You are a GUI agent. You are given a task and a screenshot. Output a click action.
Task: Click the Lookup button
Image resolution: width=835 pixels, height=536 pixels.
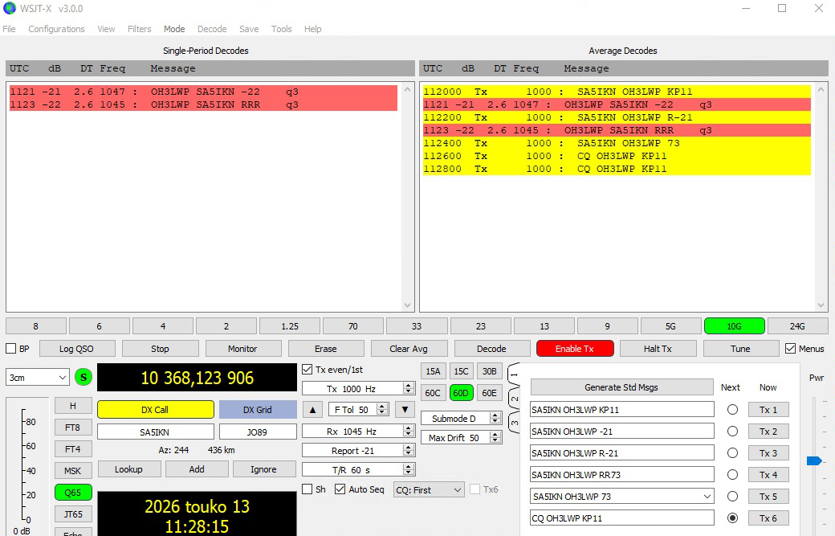coord(129,468)
